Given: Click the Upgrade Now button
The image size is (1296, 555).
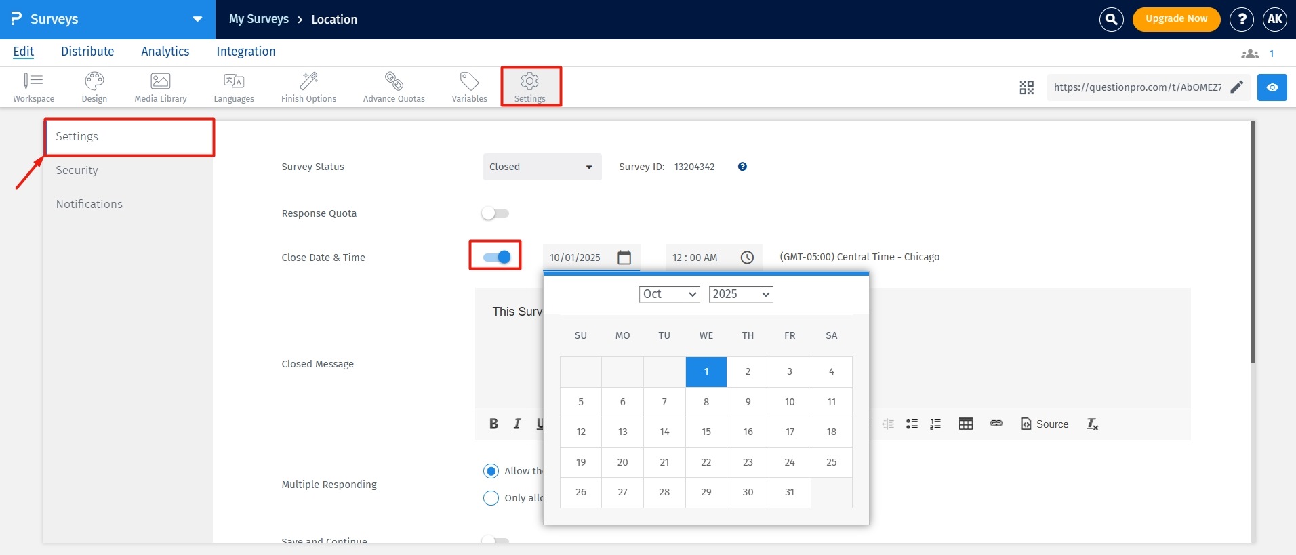Looking at the screenshot, I should 1176,19.
